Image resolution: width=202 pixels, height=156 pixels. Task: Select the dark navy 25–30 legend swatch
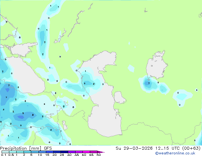pos(64,152)
